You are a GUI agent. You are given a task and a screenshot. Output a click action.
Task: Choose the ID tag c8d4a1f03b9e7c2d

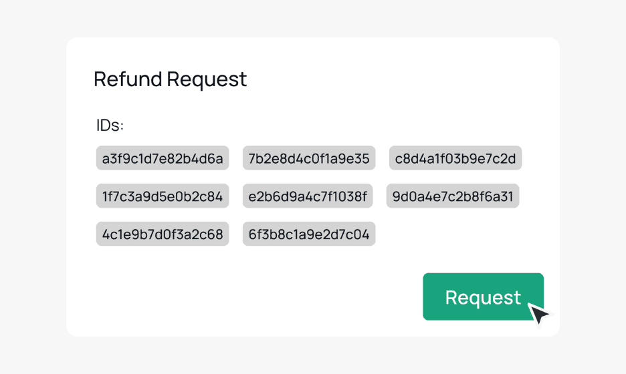coord(455,159)
